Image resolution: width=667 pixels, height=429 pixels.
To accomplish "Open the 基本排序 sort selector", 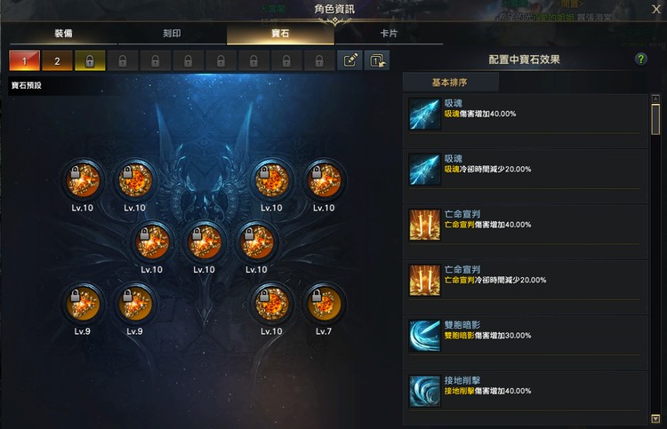I will (x=450, y=83).
